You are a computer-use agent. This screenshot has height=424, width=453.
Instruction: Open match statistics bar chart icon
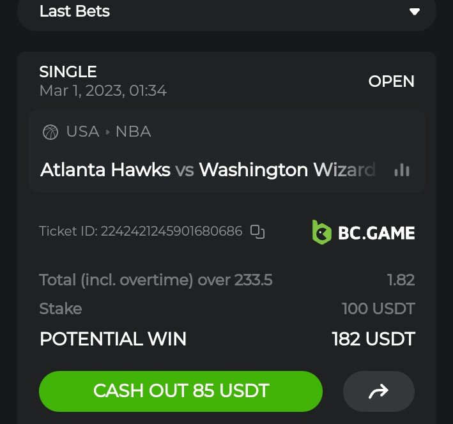click(402, 170)
